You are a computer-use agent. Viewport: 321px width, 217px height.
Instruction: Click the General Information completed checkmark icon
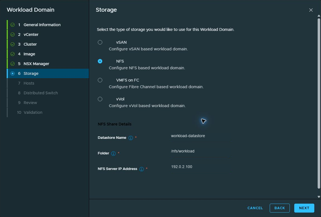(x=13, y=25)
